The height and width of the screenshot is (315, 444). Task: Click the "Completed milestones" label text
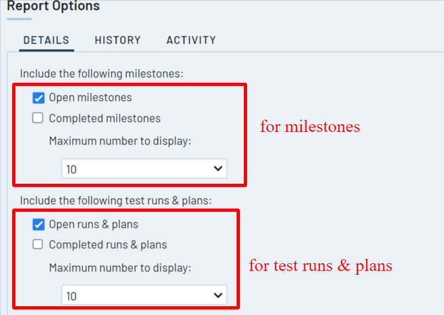pos(105,118)
